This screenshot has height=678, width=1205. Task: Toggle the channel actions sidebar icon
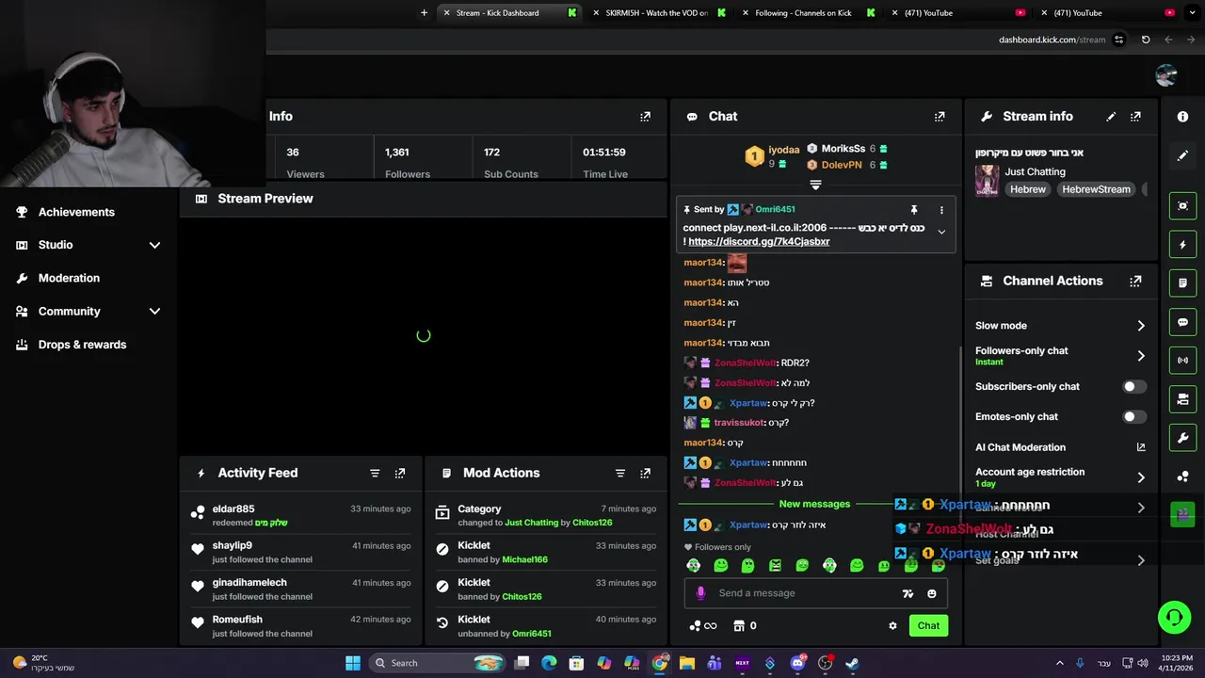click(x=1182, y=399)
